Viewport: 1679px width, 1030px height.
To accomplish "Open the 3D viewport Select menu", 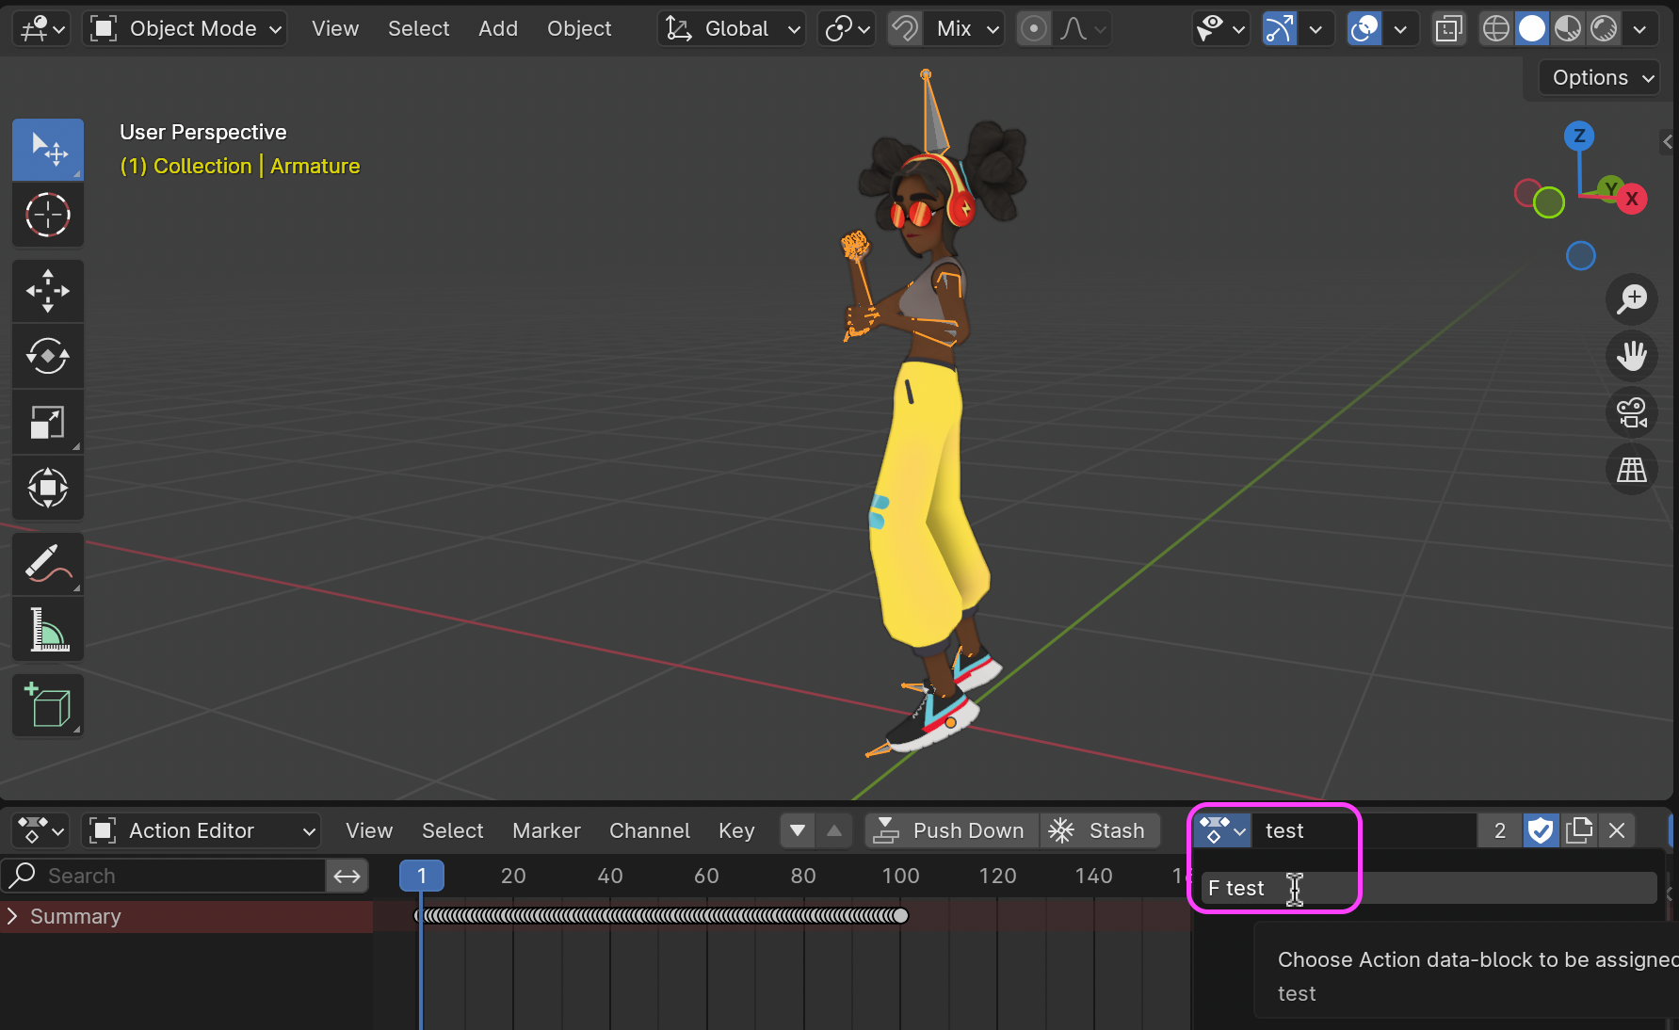I will [x=419, y=29].
